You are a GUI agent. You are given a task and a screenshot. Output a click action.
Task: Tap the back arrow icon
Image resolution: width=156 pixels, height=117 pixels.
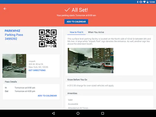tap(5, 9)
